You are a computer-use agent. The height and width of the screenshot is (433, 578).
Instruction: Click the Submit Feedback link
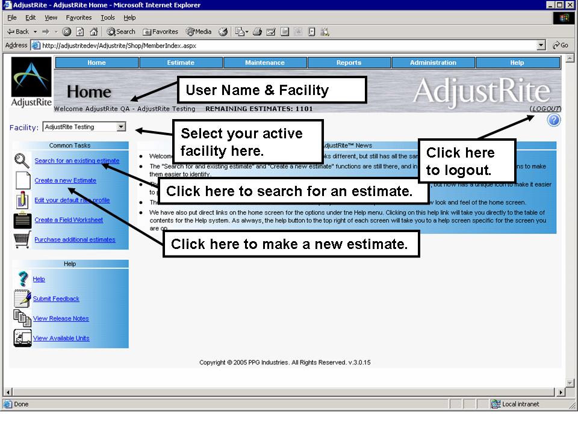(x=56, y=299)
